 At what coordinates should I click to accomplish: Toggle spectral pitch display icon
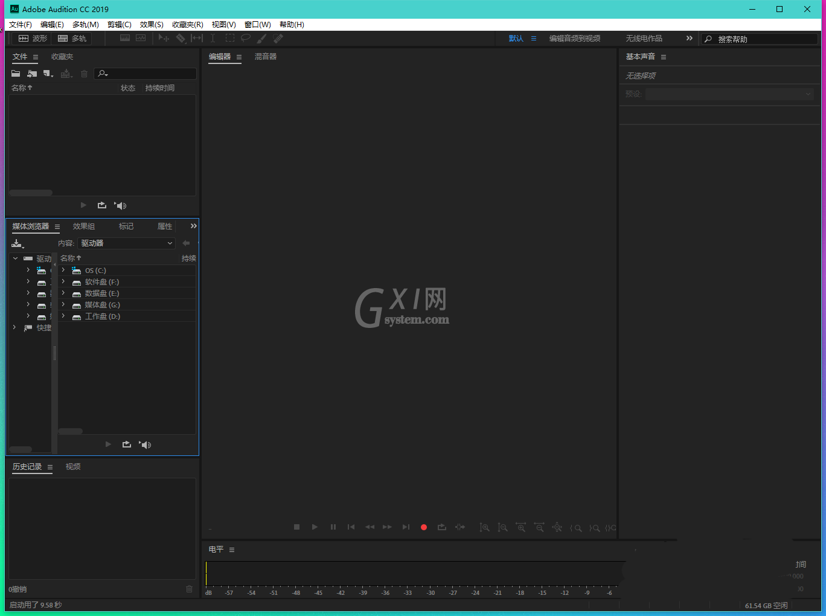tap(141, 38)
